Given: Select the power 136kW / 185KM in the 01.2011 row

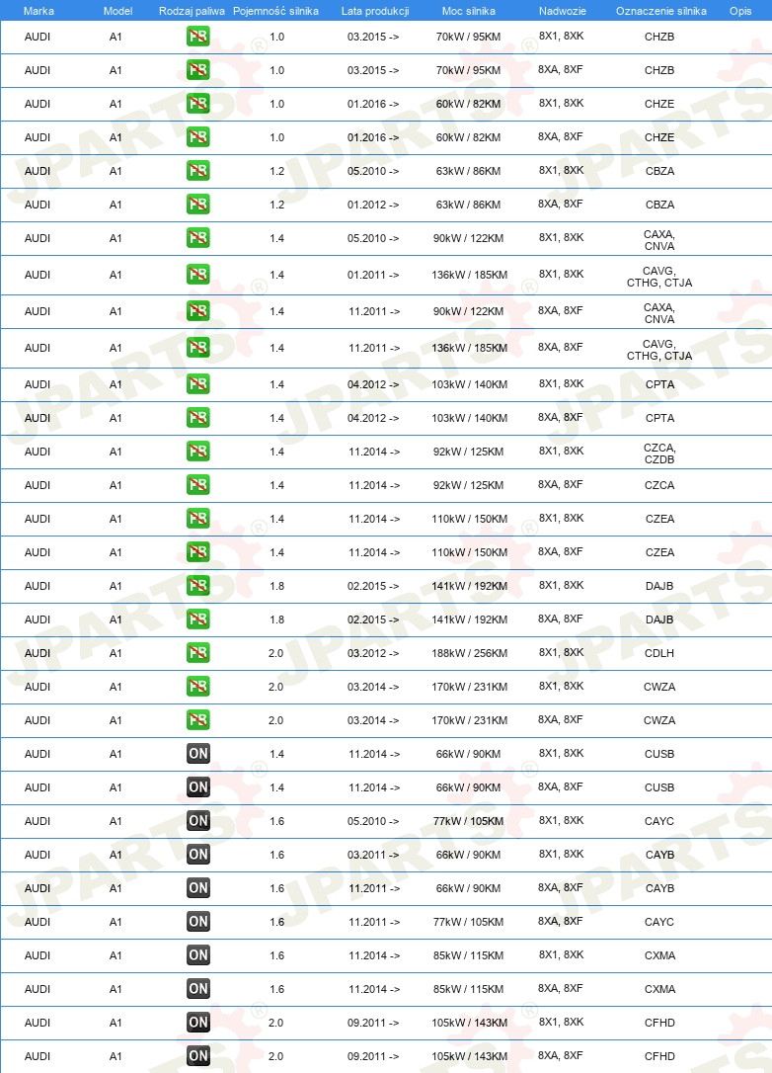Looking at the screenshot, I should (469, 275).
